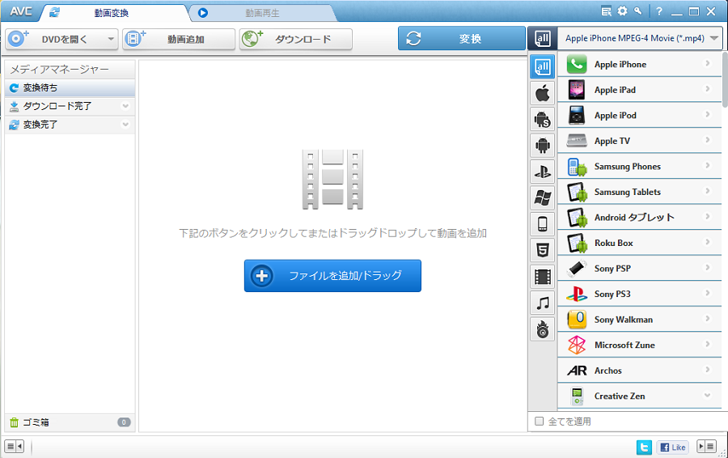
Task: Open the ゴミ箱 trash bin
Action: coord(70,422)
